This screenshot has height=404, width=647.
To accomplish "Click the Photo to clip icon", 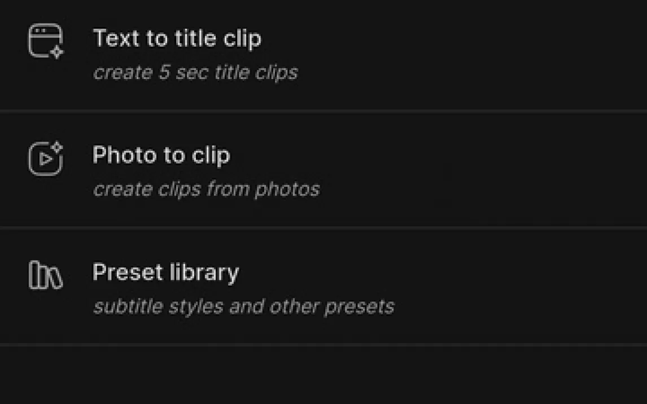I will tap(46, 159).
